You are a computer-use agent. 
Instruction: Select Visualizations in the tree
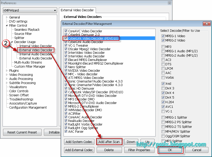18,87
